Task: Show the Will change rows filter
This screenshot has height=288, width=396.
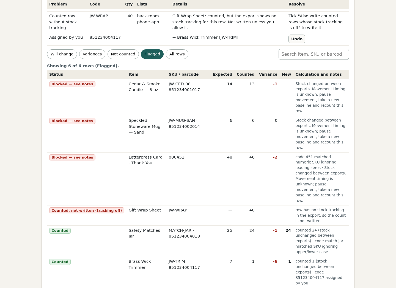Action: pyautogui.click(x=62, y=54)
